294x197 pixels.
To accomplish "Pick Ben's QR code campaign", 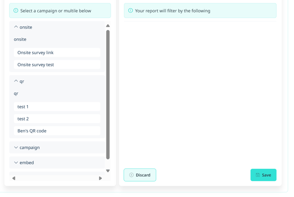I will click(57, 131).
